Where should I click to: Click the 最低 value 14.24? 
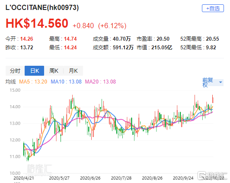pyautogui.click(x=70, y=48)
